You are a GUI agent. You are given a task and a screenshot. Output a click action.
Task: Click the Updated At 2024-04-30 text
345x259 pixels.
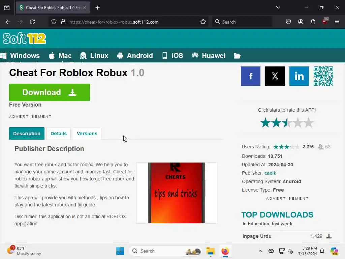267,165
